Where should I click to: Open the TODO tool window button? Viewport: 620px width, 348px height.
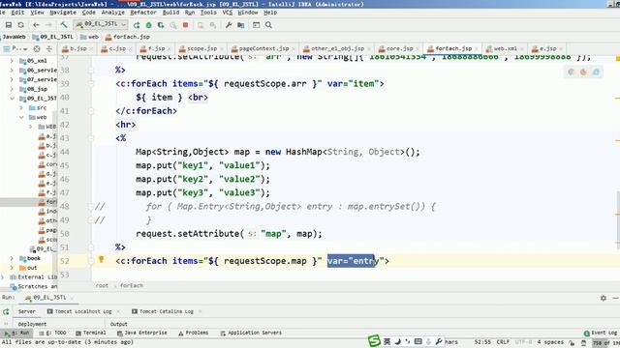click(x=53, y=333)
